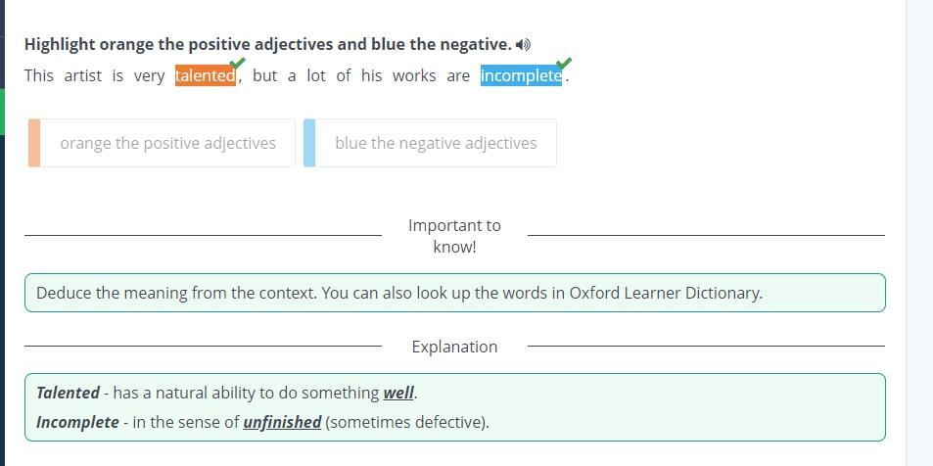Click the bold term "Incomplete" in Explanation
The width and height of the screenshot is (933, 466).
(x=77, y=422)
